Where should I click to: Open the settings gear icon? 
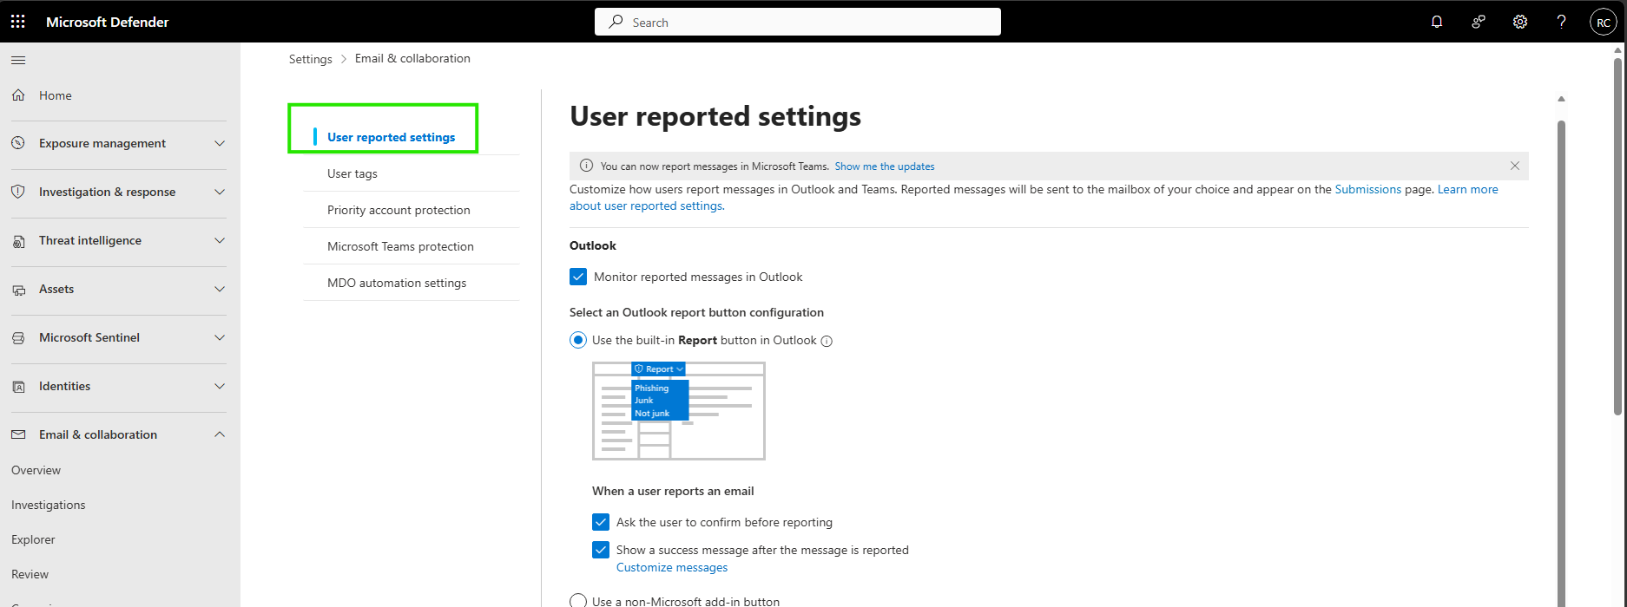coord(1520,22)
